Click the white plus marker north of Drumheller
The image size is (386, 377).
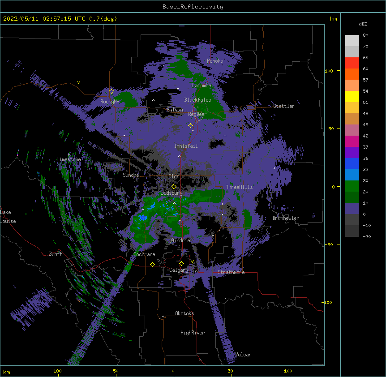coord(274,168)
